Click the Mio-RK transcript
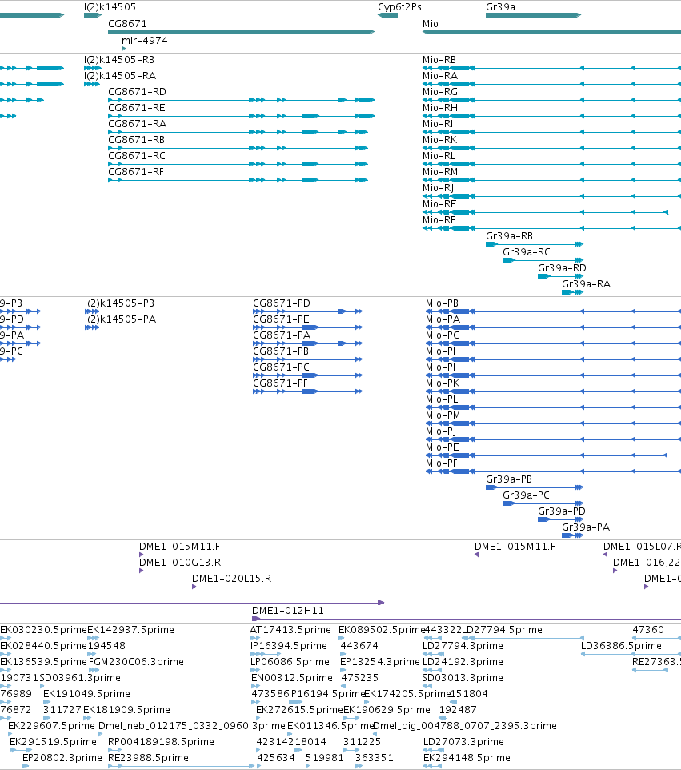681x770 pixels. point(551,148)
